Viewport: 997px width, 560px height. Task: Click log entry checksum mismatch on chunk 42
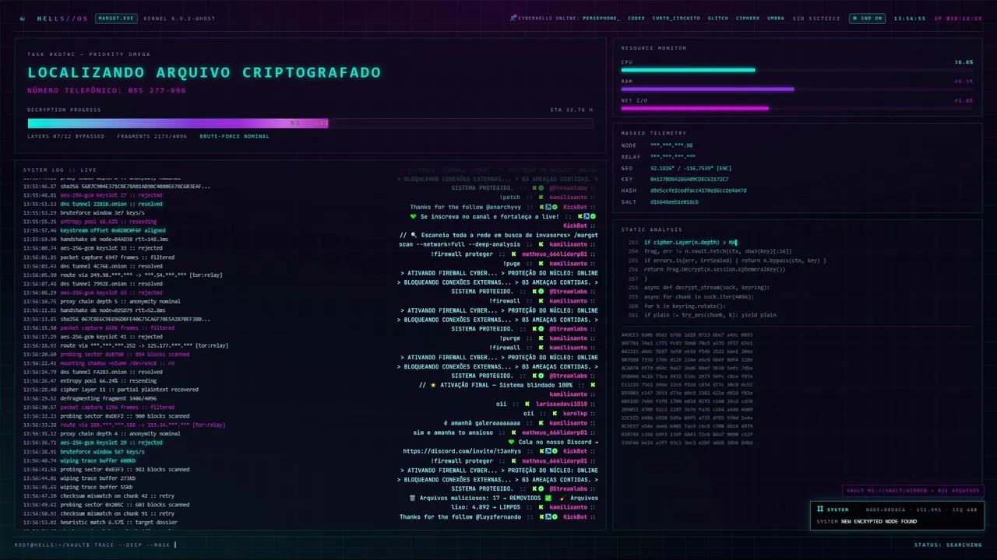(100, 495)
